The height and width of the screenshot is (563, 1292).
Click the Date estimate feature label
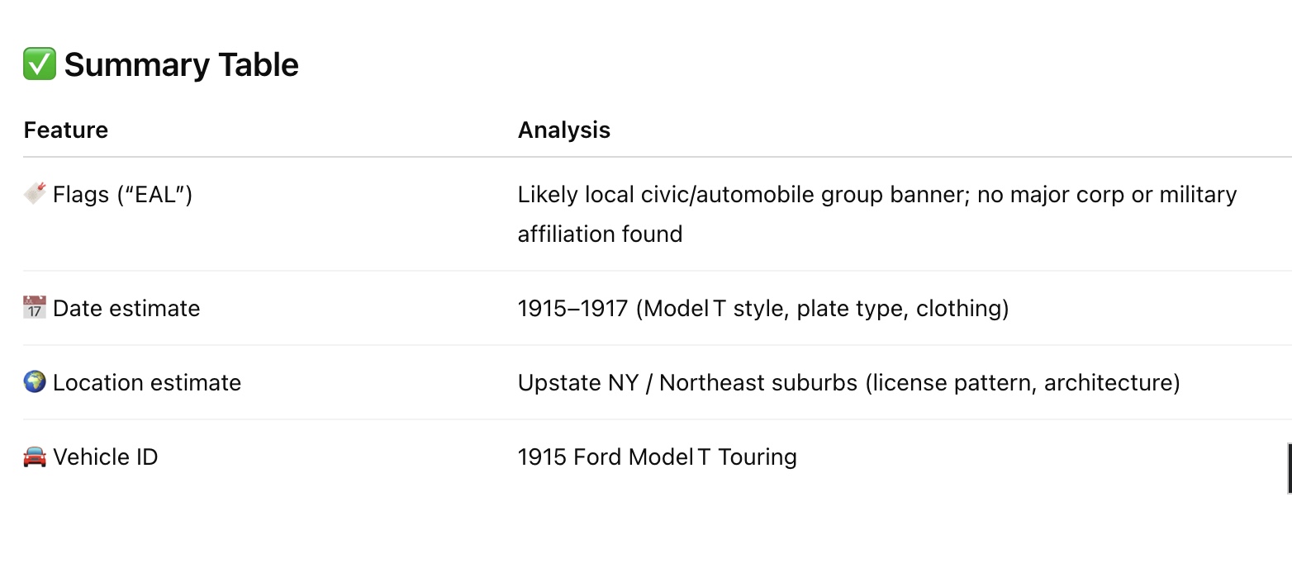click(x=126, y=308)
